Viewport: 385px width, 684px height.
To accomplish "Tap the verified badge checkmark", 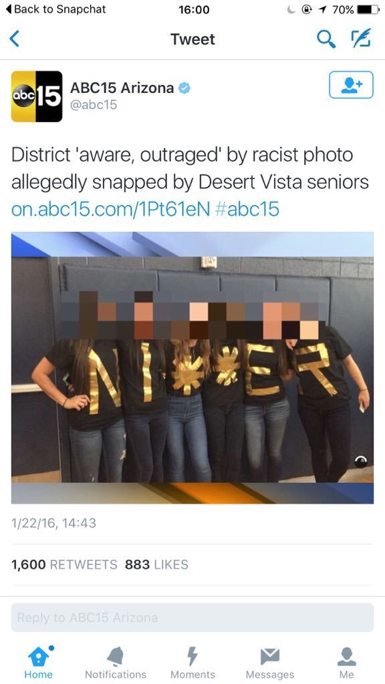I will 185,88.
